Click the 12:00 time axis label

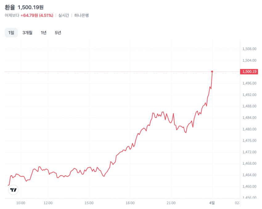48,203
